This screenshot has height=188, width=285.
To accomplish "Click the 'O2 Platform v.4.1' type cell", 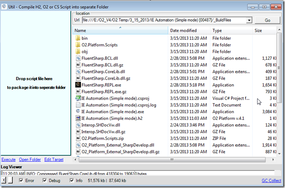I will (x=228, y=119).
